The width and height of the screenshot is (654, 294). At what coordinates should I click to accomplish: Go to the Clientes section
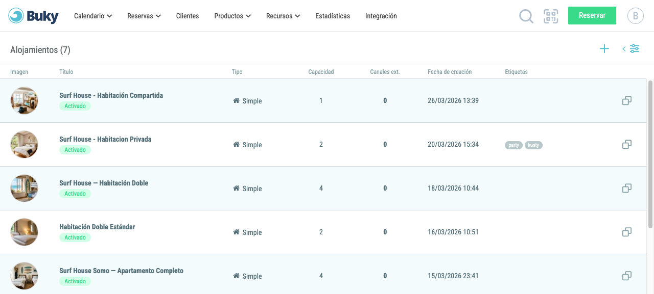click(x=188, y=16)
